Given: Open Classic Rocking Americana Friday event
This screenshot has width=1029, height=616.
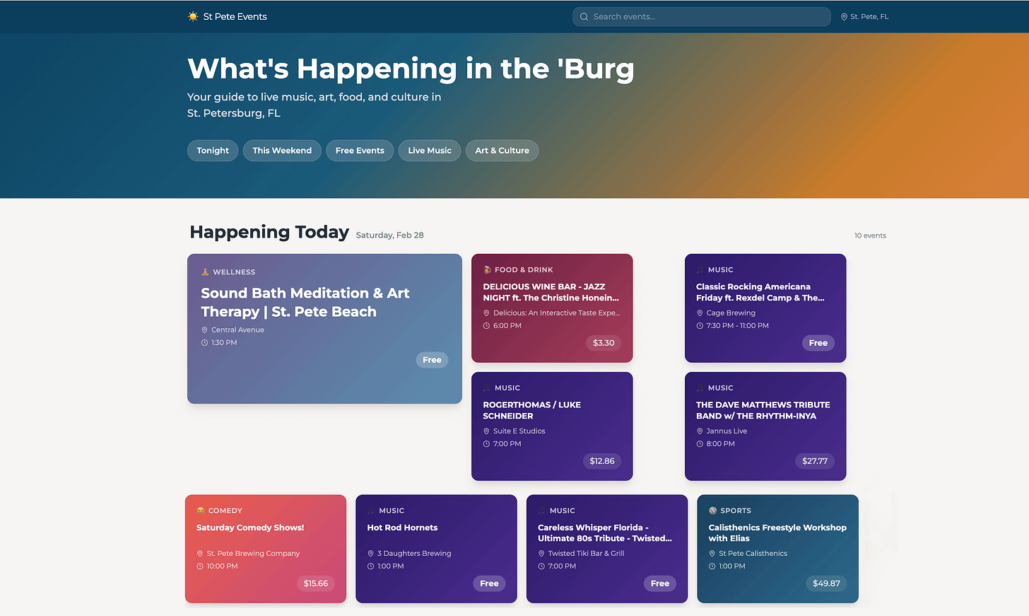Looking at the screenshot, I should [x=765, y=308].
